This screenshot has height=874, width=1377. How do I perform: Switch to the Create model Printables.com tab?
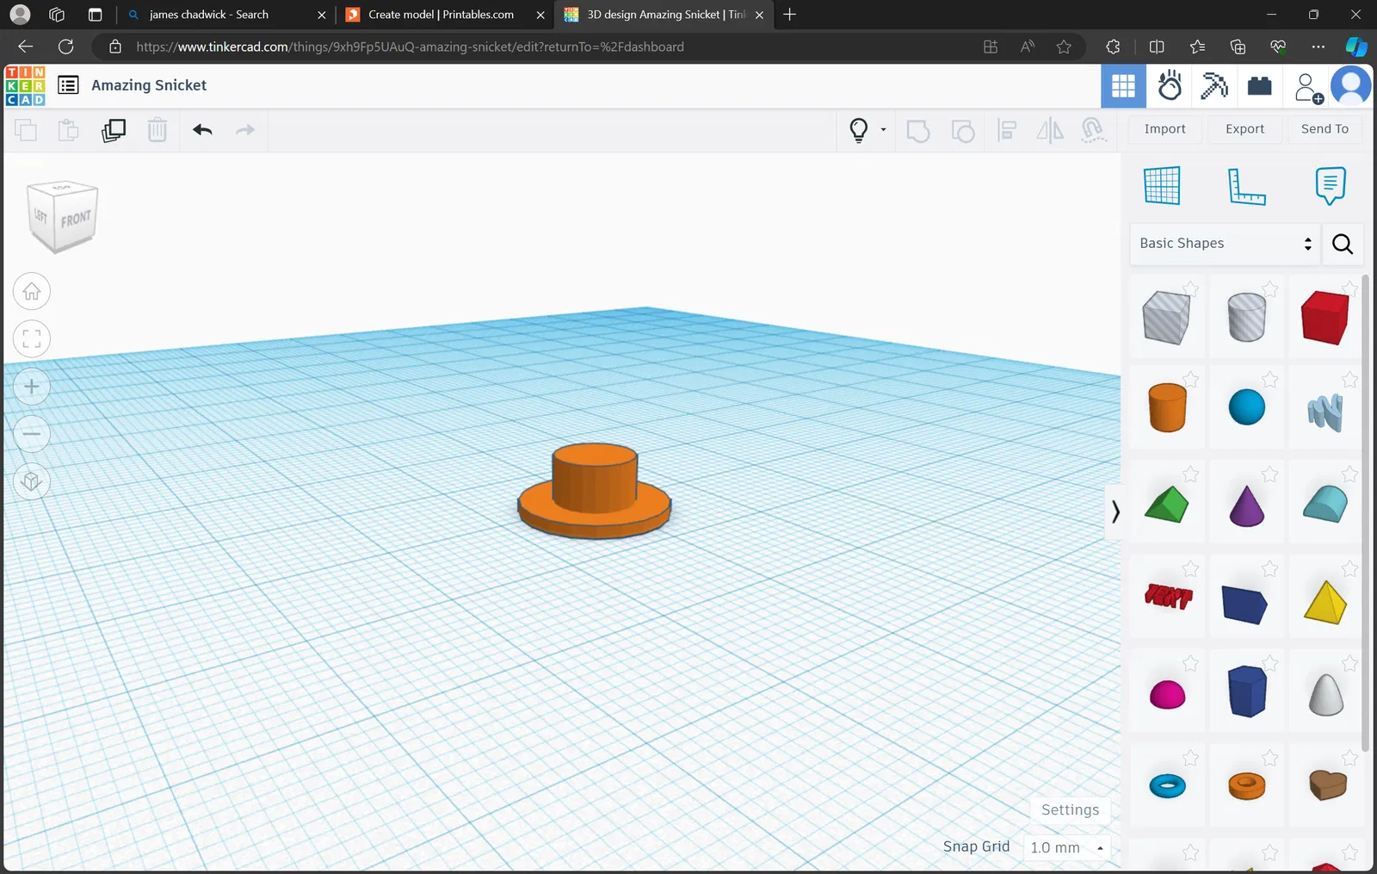pyautogui.click(x=441, y=15)
